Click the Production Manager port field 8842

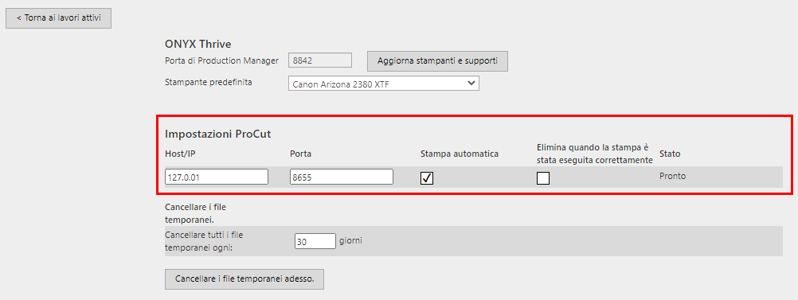point(320,60)
